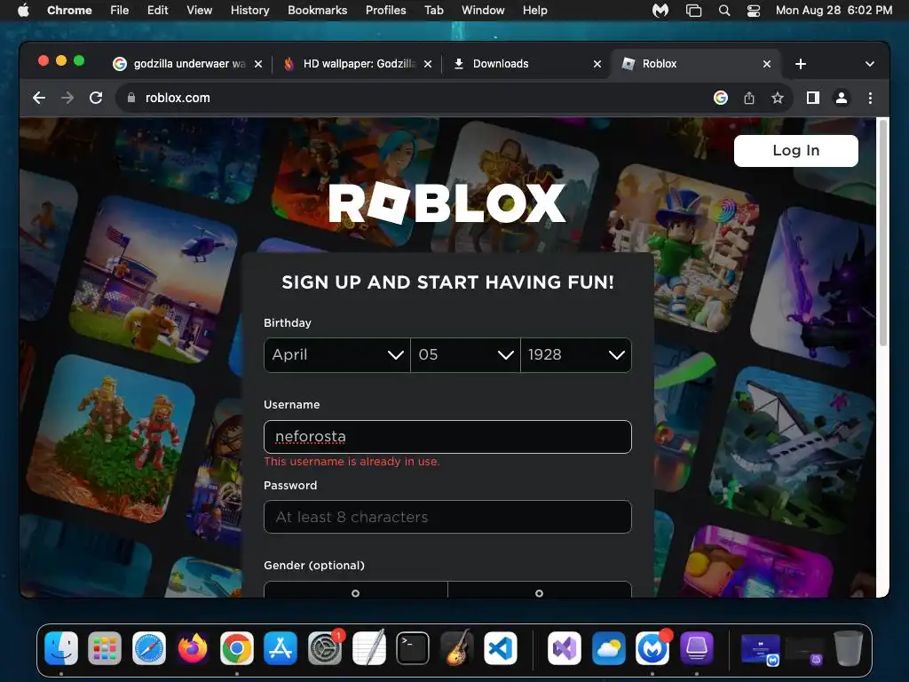The height and width of the screenshot is (682, 909).
Task: Close the Downloads tab
Action: (x=597, y=64)
